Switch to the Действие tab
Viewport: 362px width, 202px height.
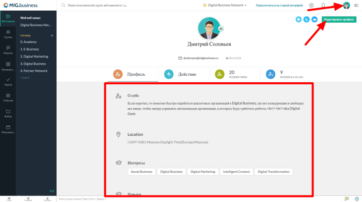(x=184, y=74)
